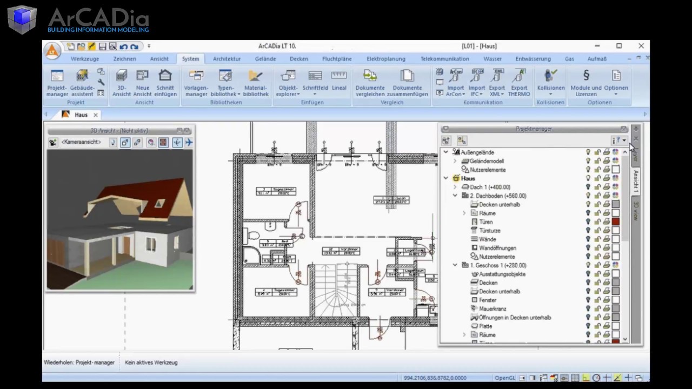The width and height of the screenshot is (692, 389).
Task: Click the orbit view icon in 3D-Ansicht toolbar
Action: click(177, 142)
